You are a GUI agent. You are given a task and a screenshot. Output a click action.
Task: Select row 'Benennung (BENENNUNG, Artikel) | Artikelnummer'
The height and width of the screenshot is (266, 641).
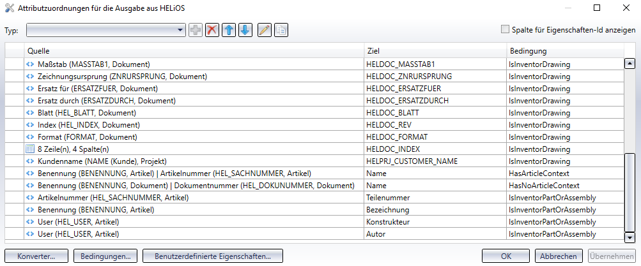coord(314,174)
